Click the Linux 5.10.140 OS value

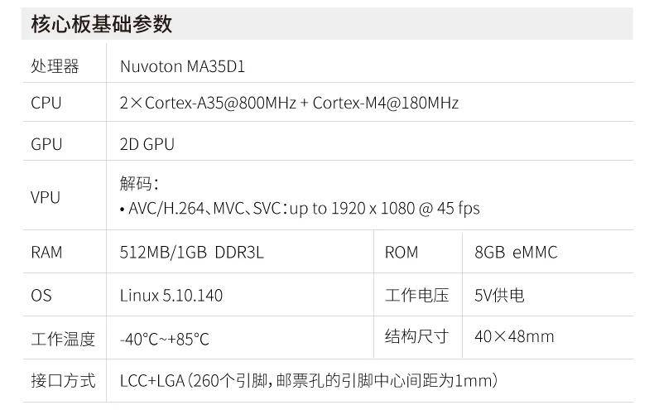click(x=171, y=296)
